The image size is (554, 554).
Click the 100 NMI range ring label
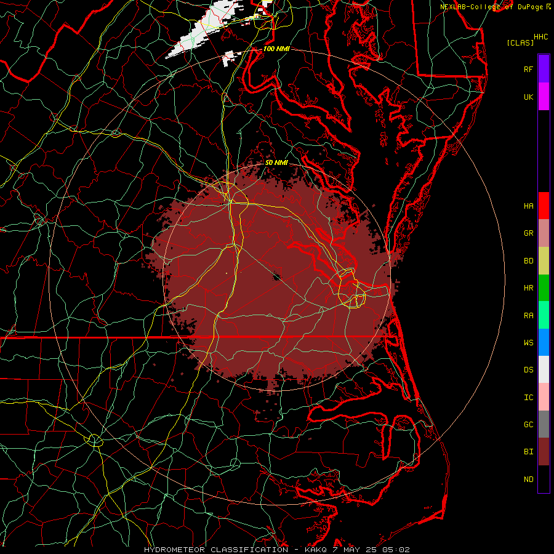276,49
